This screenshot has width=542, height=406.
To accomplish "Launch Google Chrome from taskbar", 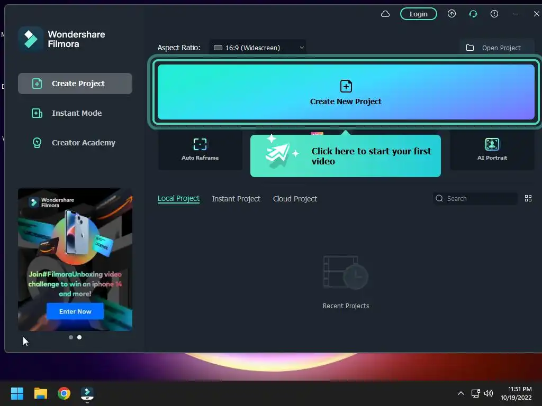I will 64,393.
